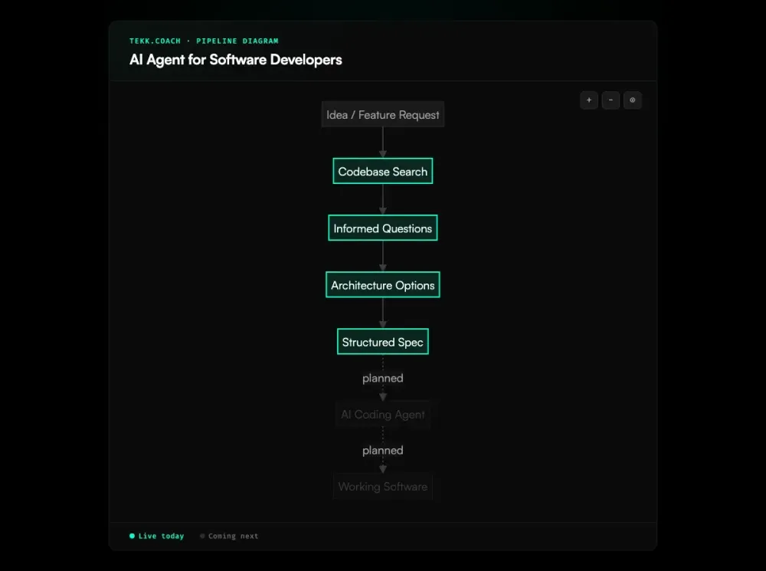766x571 pixels.
Task: Click the gray Coming next legend dot
Action: point(201,536)
